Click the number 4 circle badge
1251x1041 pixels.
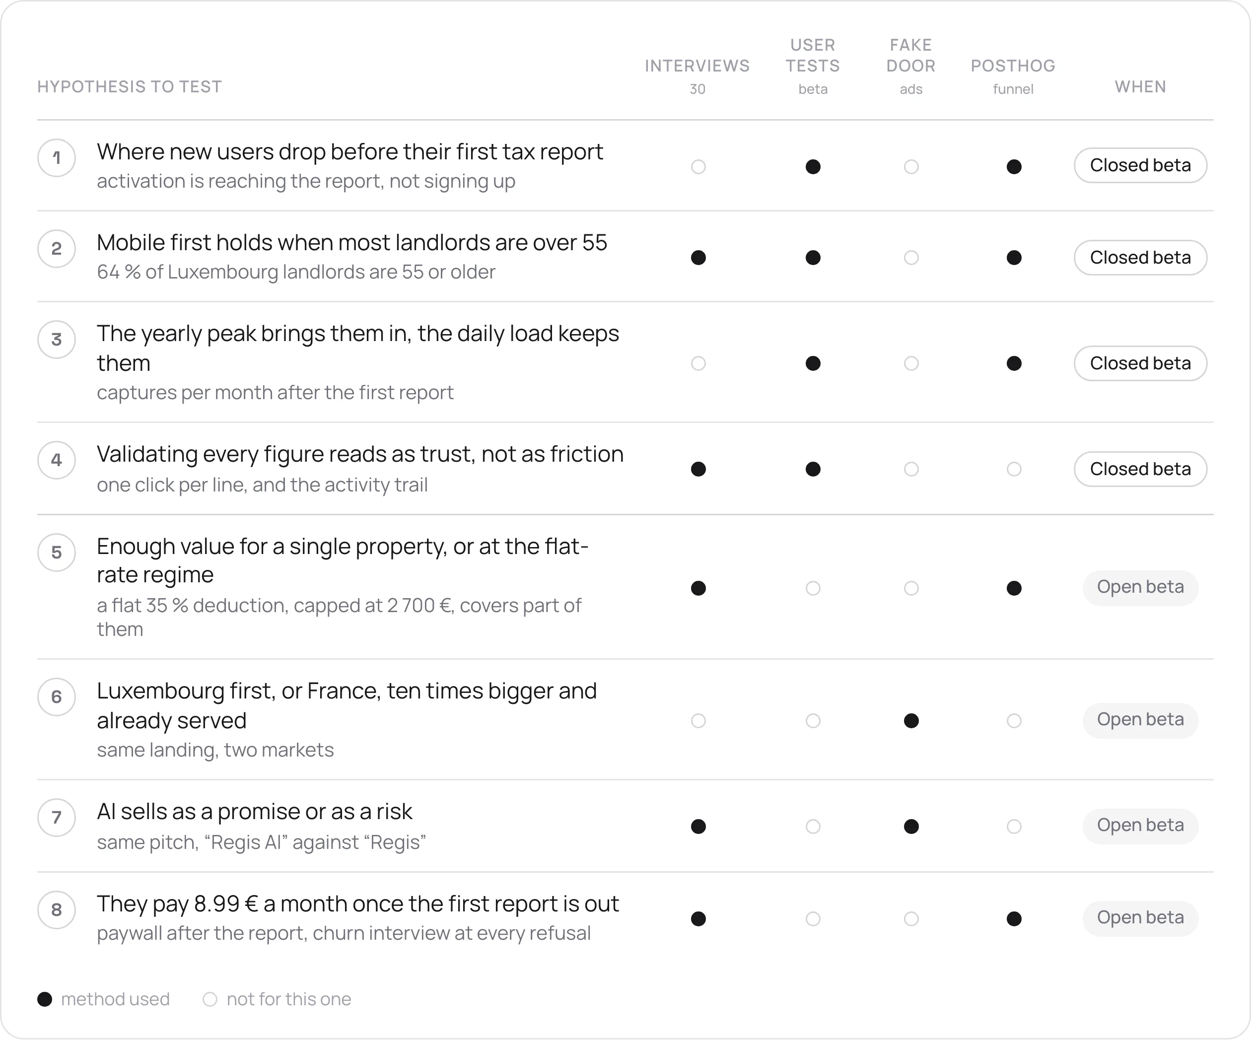57,460
